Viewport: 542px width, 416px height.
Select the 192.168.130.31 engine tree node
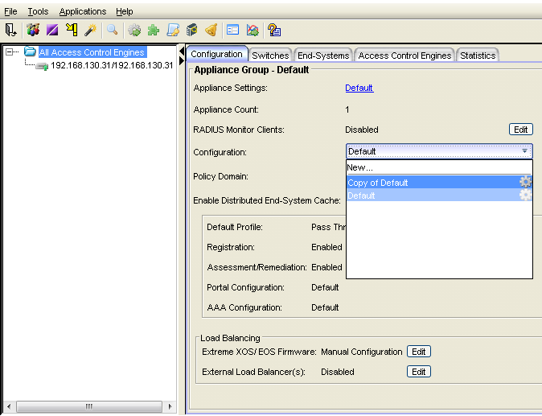(x=112, y=65)
